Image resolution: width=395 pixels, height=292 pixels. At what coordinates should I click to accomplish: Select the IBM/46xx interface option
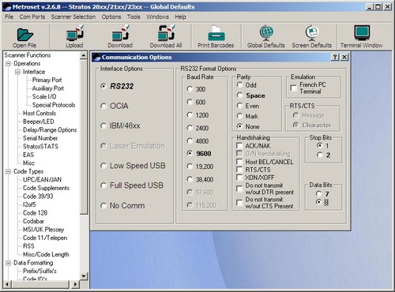(x=103, y=125)
